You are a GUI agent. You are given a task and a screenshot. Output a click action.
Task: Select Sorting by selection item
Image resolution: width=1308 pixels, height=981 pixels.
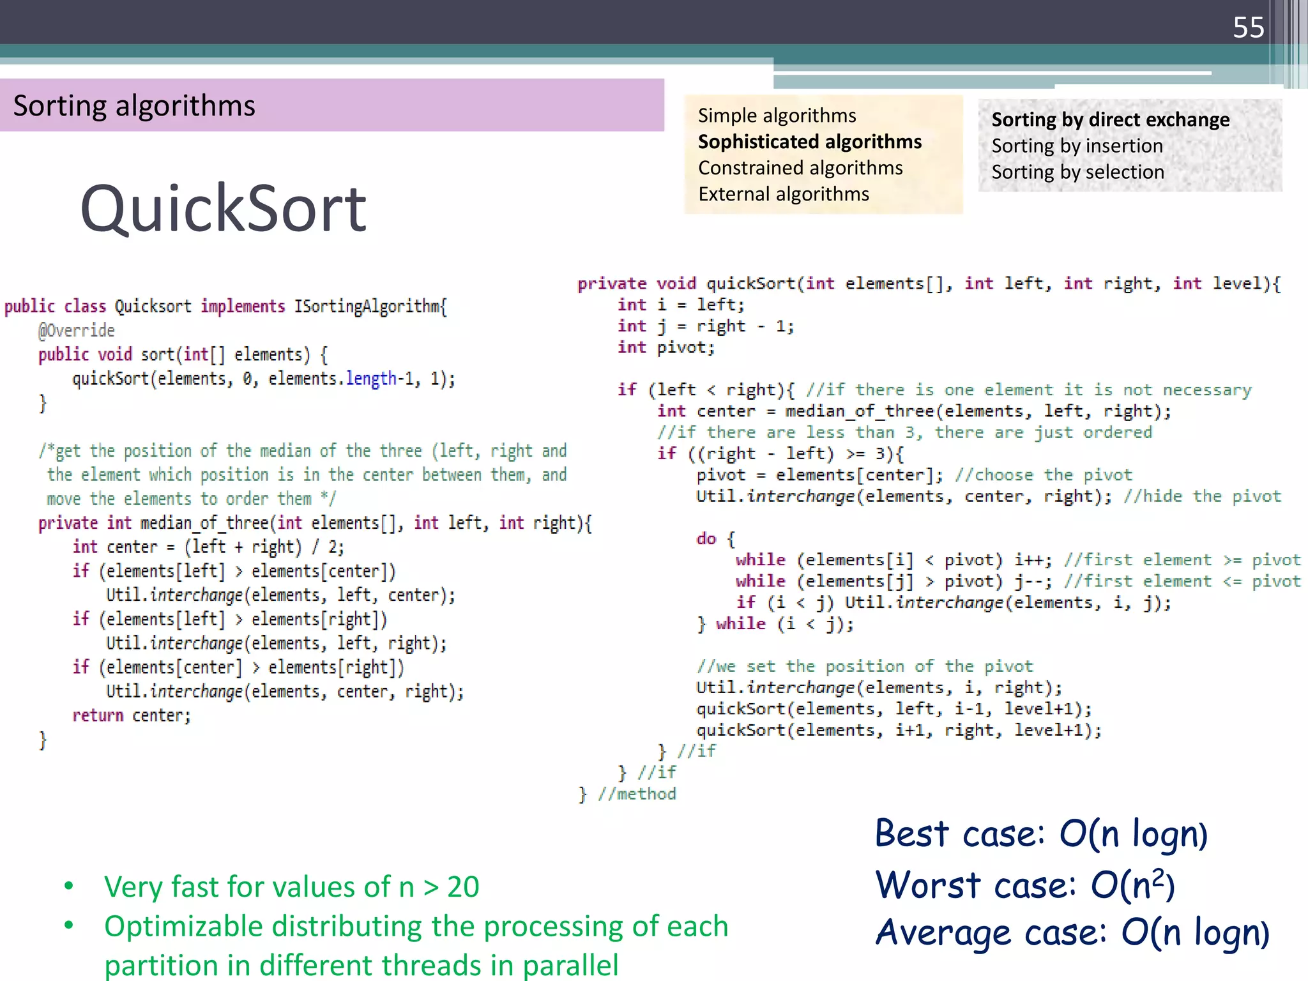click(1077, 172)
